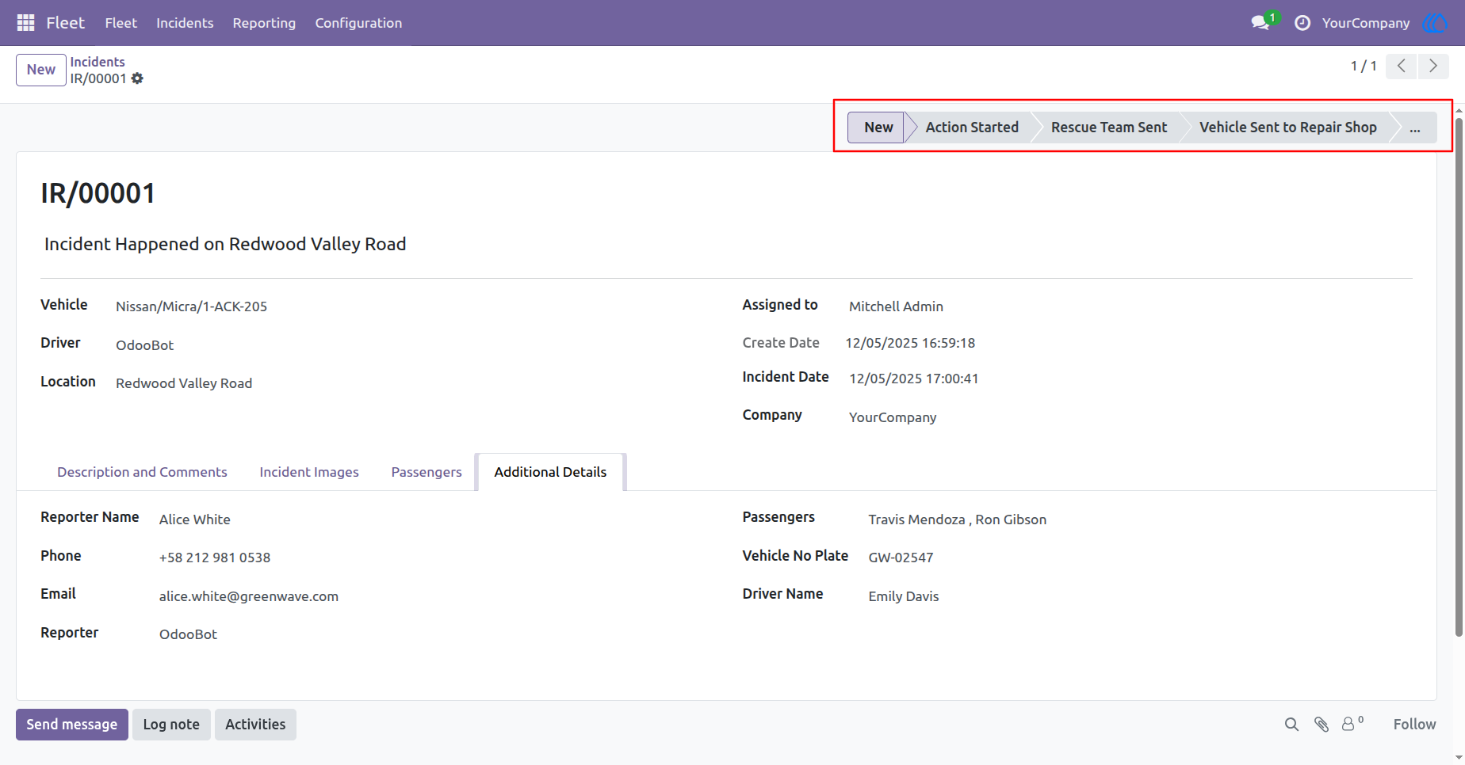Set status to Rescue Team Sent
The width and height of the screenshot is (1465, 765).
[x=1108, y=127]
